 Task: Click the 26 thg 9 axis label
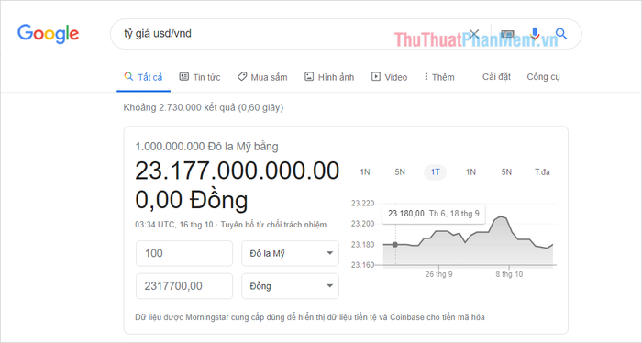[x=438, y=274]
